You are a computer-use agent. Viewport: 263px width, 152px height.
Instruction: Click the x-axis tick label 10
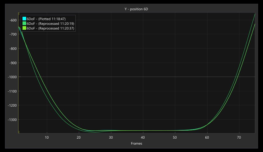[47, 137]
